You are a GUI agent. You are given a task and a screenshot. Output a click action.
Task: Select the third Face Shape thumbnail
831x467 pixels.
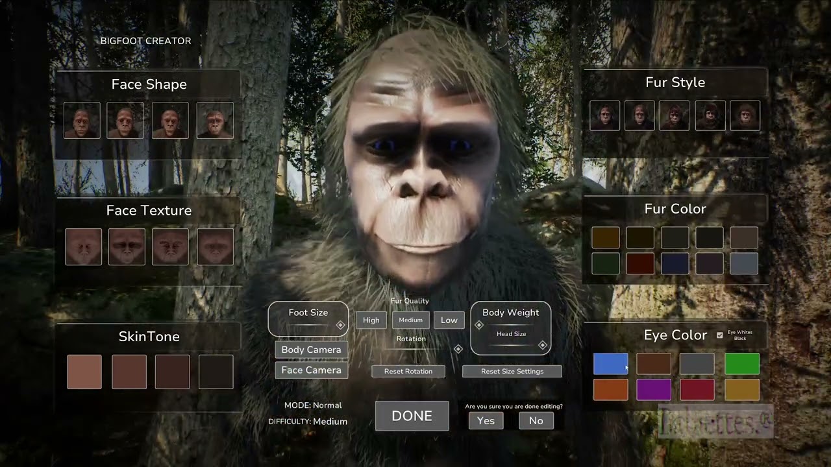point(170,121)
